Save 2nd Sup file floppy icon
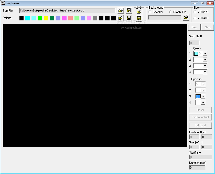Image resolution: width=215 pixels, height=174 pixels. click(x=139, y=18)
